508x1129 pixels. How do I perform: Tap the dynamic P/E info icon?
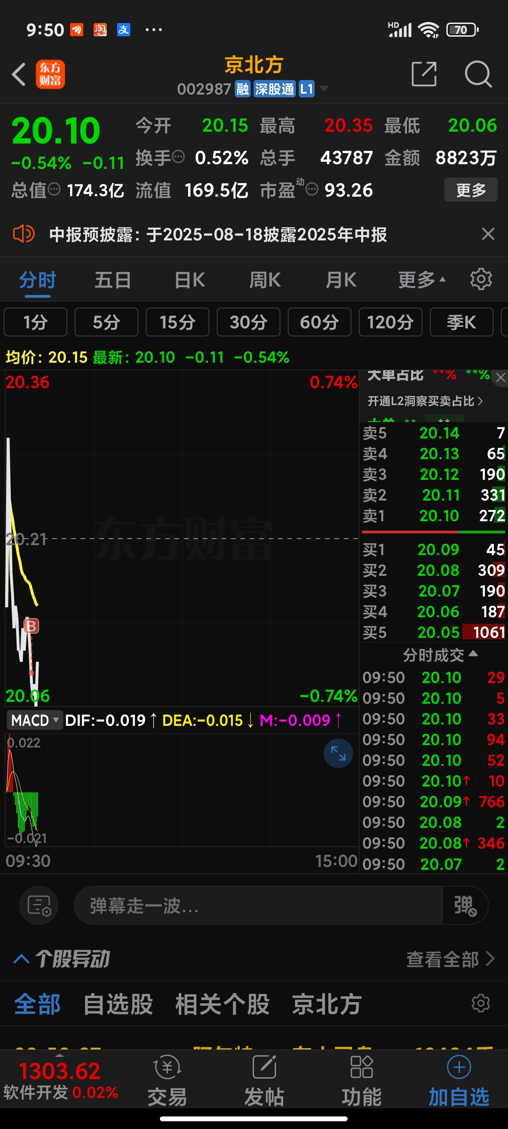click(x=312, y=189)
